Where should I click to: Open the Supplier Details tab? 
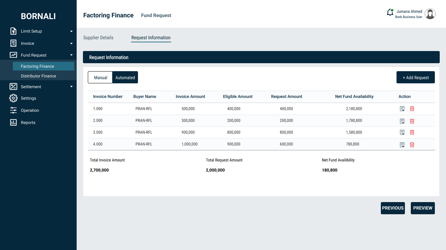click(98, 37)
